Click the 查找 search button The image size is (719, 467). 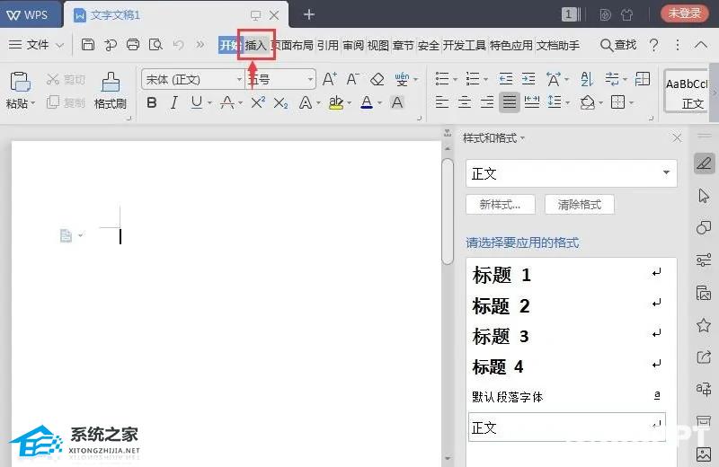pyautogui.click(x=618, y=45)
